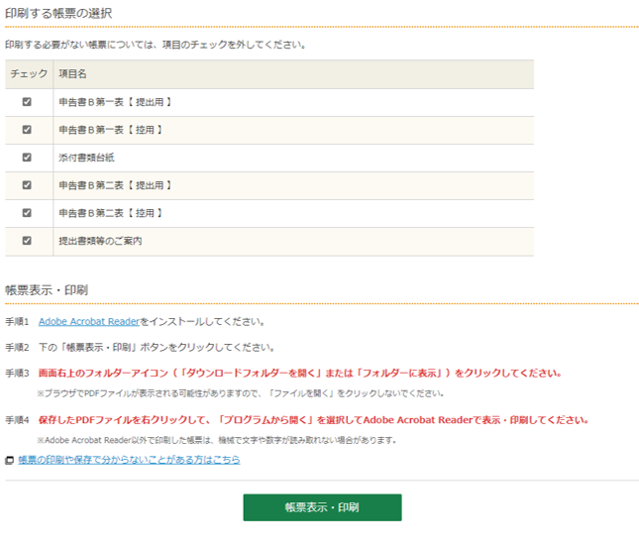This screenshot has width=639, height=543.
Task: Disable 申告書B第二表【控用】 checkbox
Action: pyautogui.click(x=27, y=212)
